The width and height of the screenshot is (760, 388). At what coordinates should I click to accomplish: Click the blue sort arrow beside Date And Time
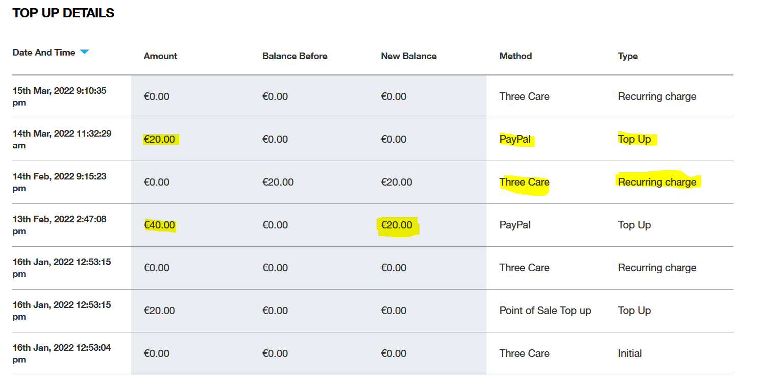(x=85, y=52)
